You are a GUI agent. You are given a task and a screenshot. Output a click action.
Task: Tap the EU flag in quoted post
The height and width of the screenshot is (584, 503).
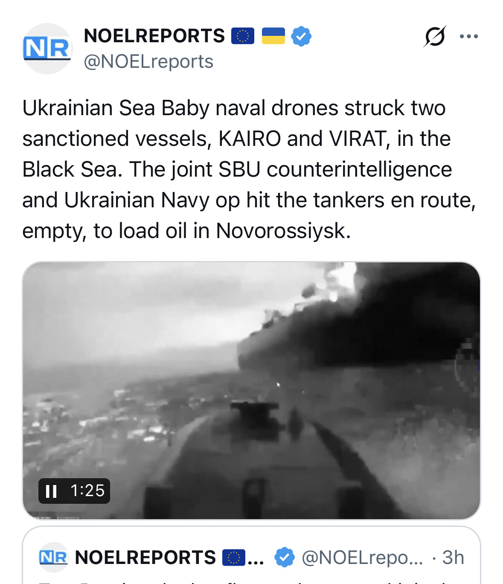coord(234,558)
